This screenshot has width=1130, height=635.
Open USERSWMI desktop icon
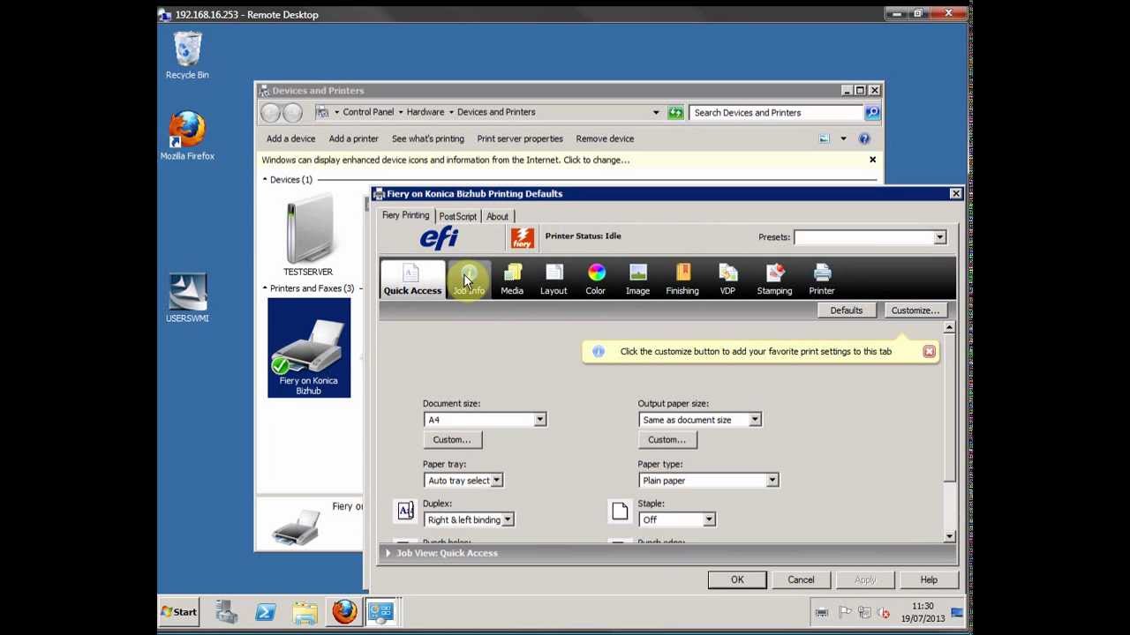click(x=187, y=298)
